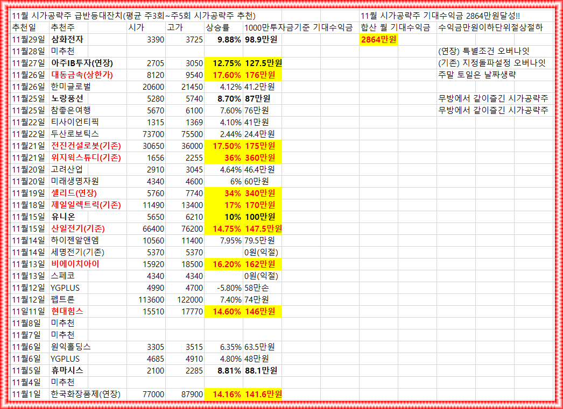Click the 위지윅스튜디(기존) cell
This screenshot has height=409, width=563.
pos(88,157)
